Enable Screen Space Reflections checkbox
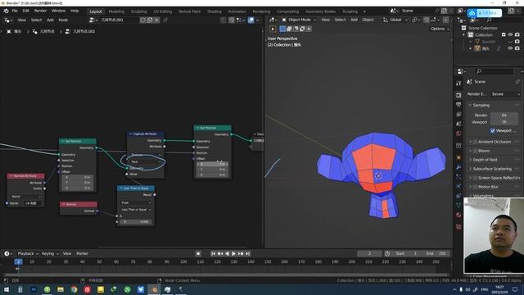This screenshot has width=524, height=295. coord(475,178)
